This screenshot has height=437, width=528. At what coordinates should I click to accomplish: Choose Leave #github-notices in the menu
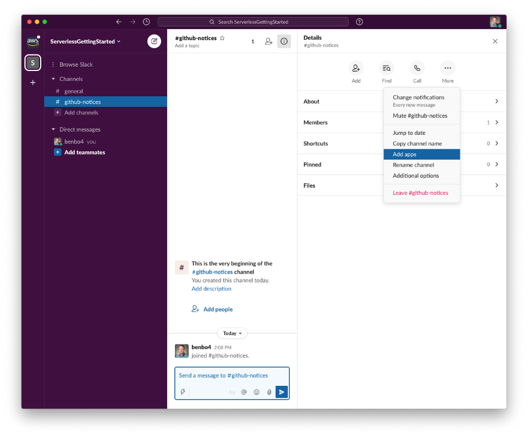click(420, 193)
